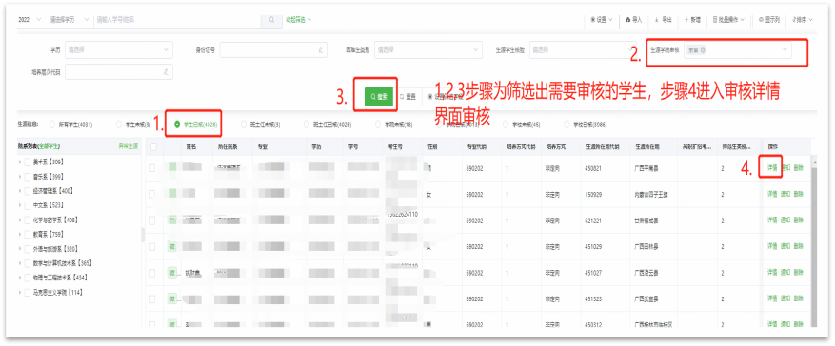Click 通知 for the 451027 row
This screenshot has width=835, height=346.
785,272
